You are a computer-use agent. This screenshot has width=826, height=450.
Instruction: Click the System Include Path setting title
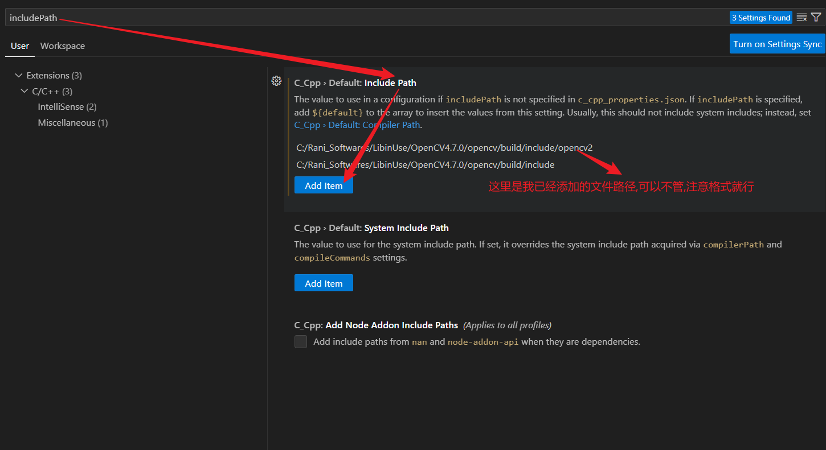pyautogui.click(x=371, y=228)
